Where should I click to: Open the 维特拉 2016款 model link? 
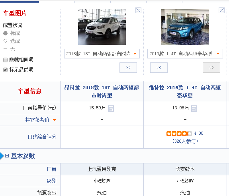(x=185, y=91)
